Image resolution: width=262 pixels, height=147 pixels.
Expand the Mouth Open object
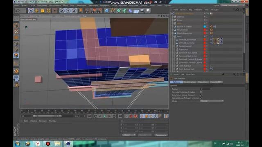[173, 30]
